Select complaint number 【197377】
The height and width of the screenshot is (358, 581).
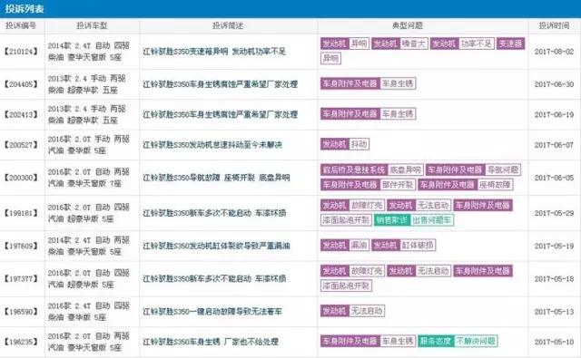[x=21, y=278]
